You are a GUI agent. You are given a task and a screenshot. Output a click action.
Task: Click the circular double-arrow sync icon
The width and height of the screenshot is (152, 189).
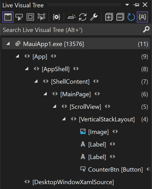coord(83,17)
